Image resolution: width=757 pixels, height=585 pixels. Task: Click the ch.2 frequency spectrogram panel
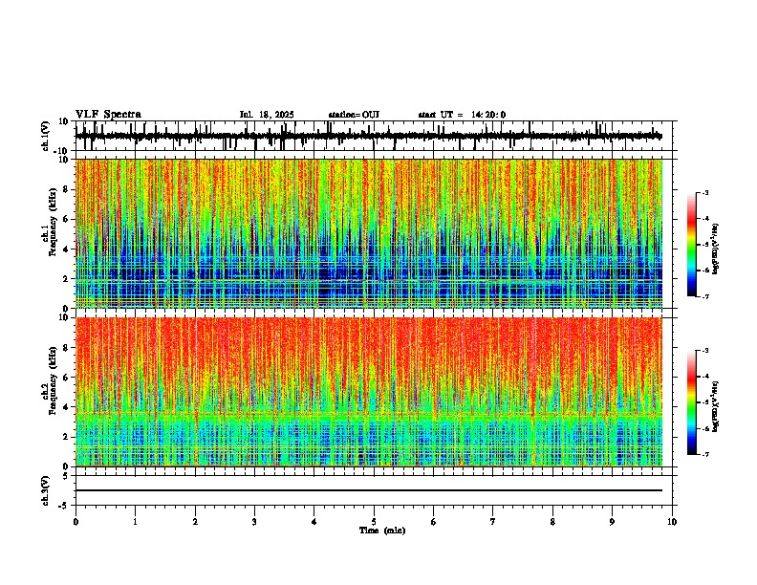tap(369, 392)
